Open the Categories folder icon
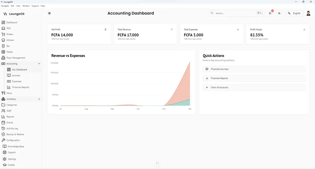 pyautogui.click(x=3, y=105)
